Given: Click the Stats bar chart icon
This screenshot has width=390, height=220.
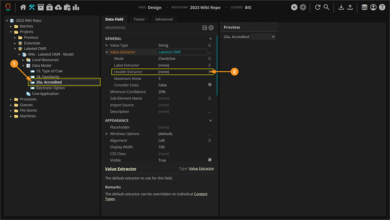Looking at the screenshot, I should pyautogui.click(x=76, y=7).
